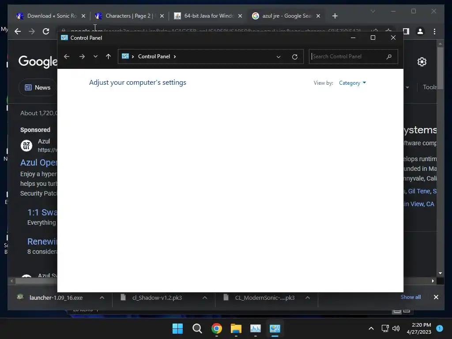Expand options for CL_ModernSonic pk3 download
Viewport: 452px width, 339px height.
pyautogui.click(x=308, y=298)
